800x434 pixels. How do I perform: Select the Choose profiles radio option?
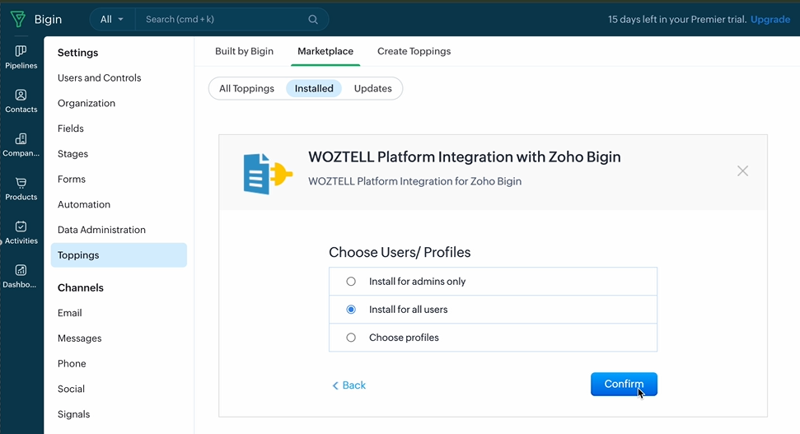point(351,338)
